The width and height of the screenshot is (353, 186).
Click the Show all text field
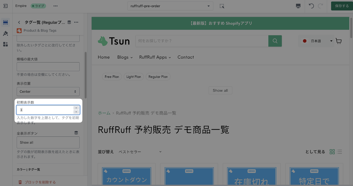coord(48,143)
